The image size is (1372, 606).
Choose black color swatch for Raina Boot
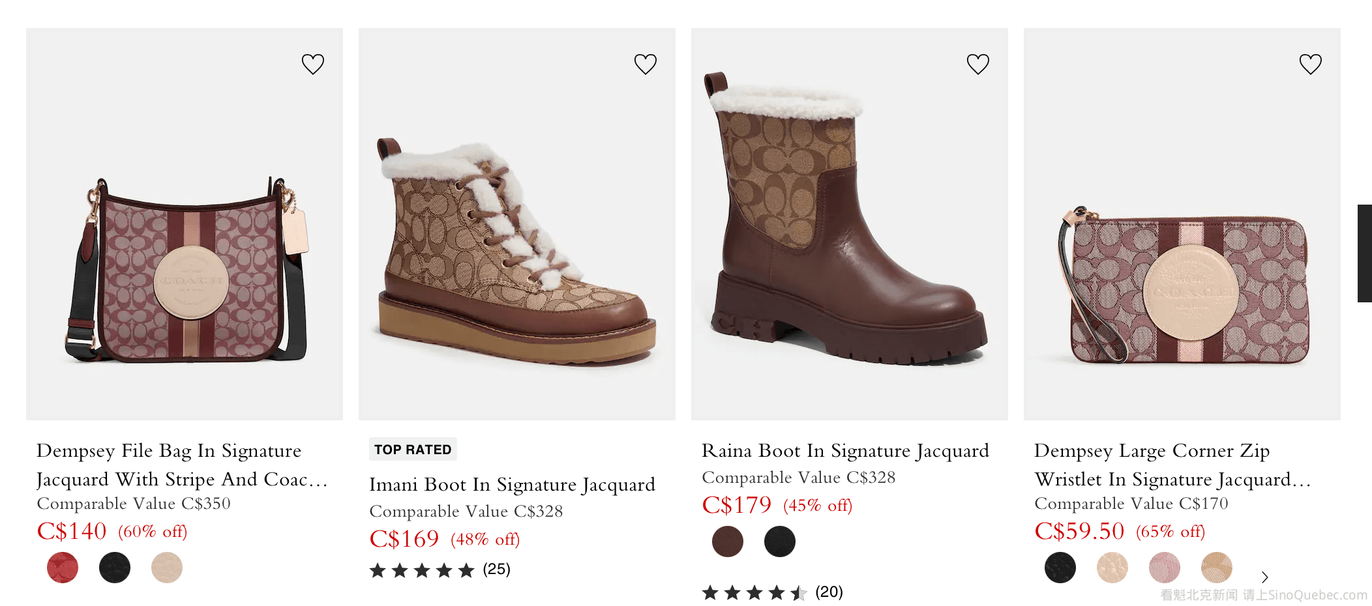[780, 541]
